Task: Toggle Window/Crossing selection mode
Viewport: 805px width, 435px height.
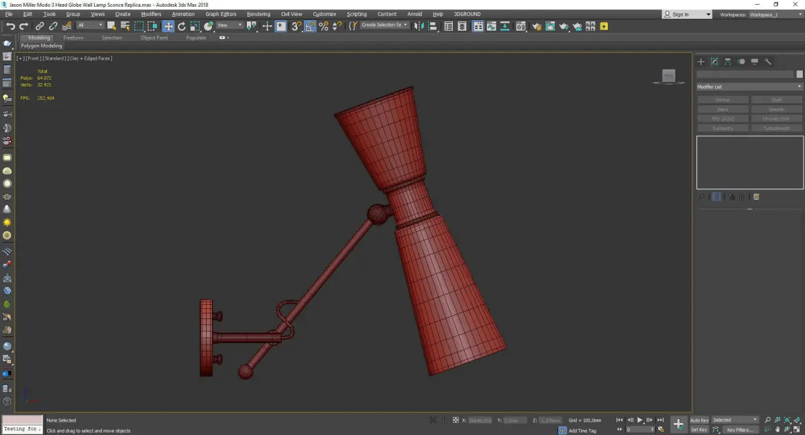Action: coord(152,26)
